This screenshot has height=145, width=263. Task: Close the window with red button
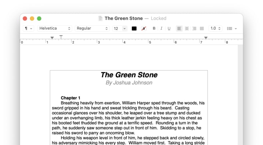(x=25, y=18)
